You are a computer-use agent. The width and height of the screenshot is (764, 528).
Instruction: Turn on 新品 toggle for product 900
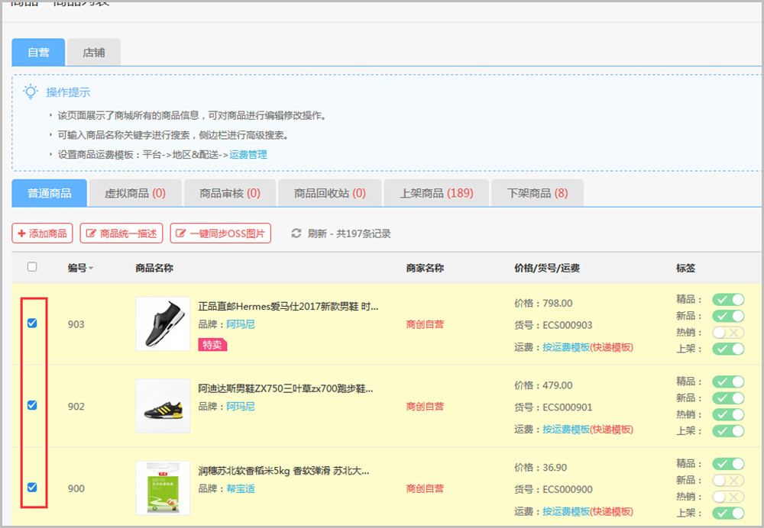pos(727,481)
